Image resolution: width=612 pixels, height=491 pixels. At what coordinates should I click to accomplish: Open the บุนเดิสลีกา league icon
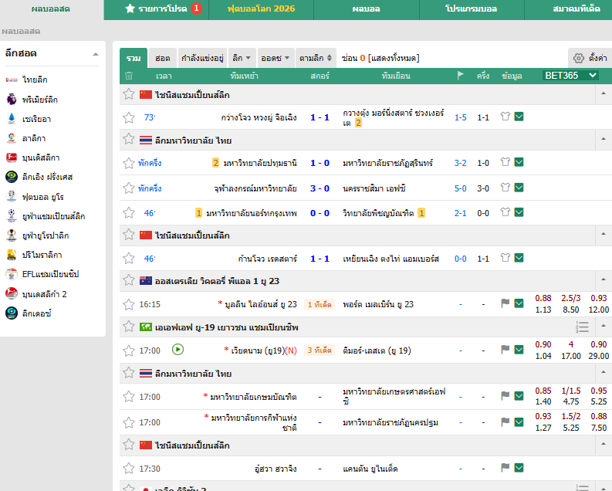[x=12, y=157]
